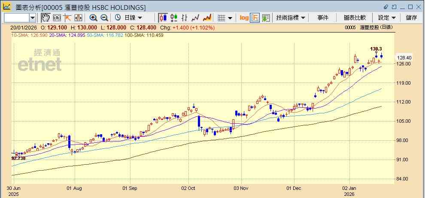Image resolution: width=425 pixels, height=198 pixels.
Task: Zoom out of the chart
Action: [x=104, y=18]
